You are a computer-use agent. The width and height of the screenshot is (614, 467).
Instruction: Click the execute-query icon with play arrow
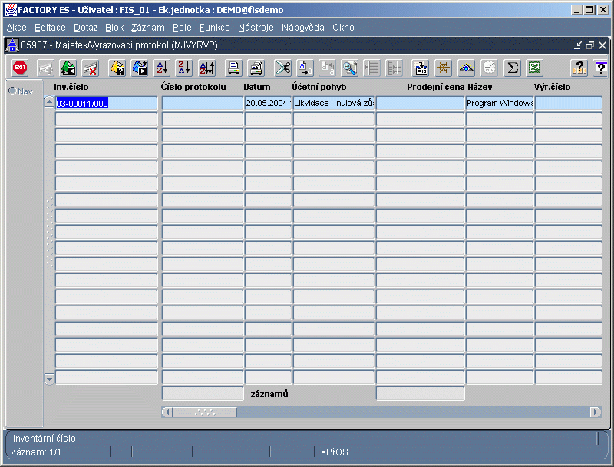tap(140, 68)
